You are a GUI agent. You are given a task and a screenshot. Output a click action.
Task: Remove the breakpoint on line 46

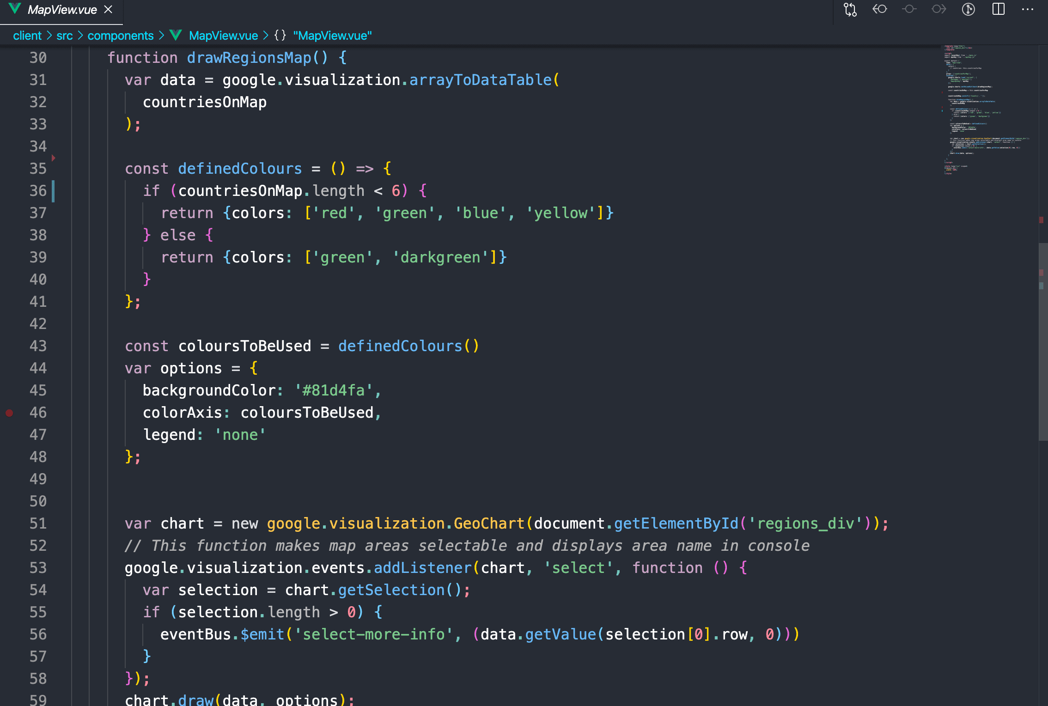9,413
